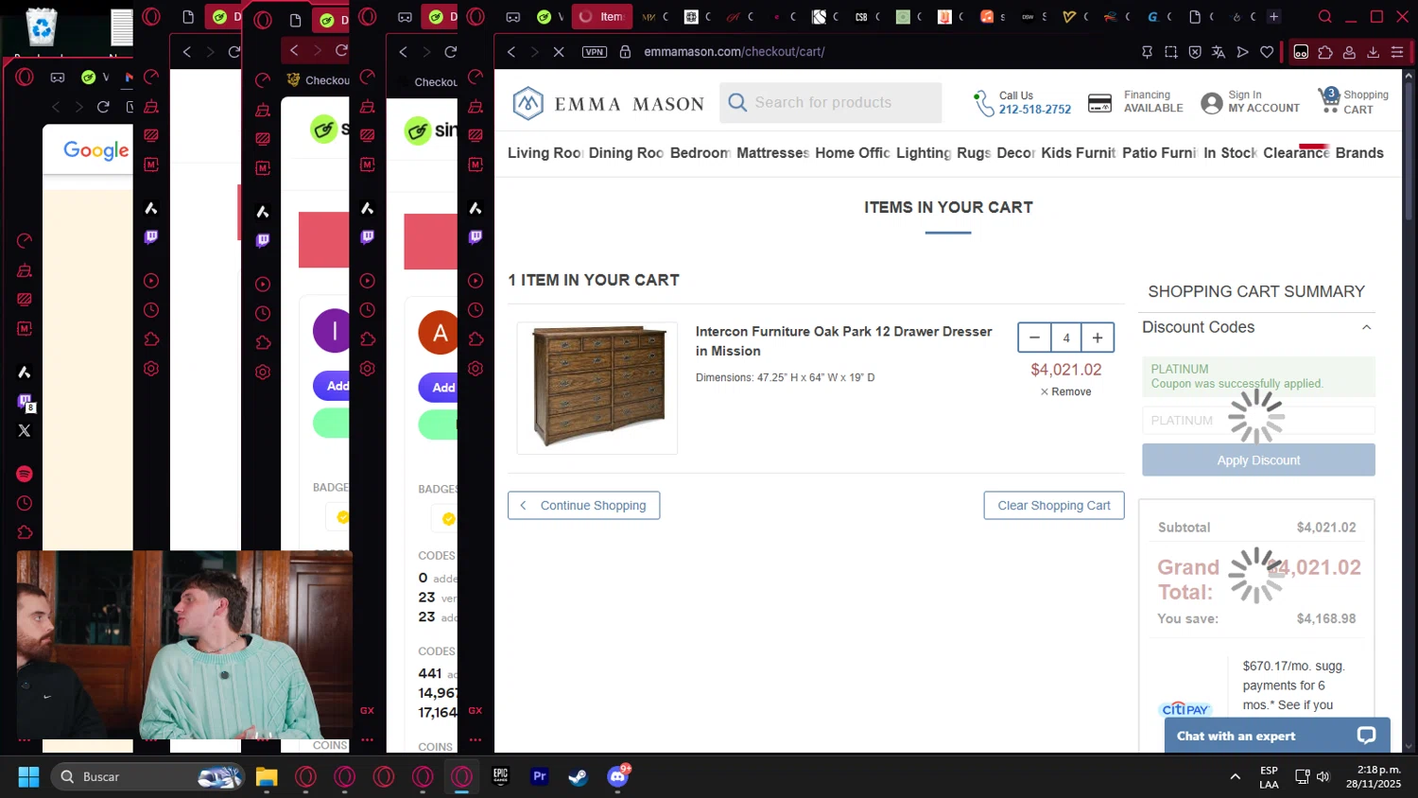Screen dimensions: 1418x798
Task: Open the Shopping Cart icon
Action: click(1353, 101)
